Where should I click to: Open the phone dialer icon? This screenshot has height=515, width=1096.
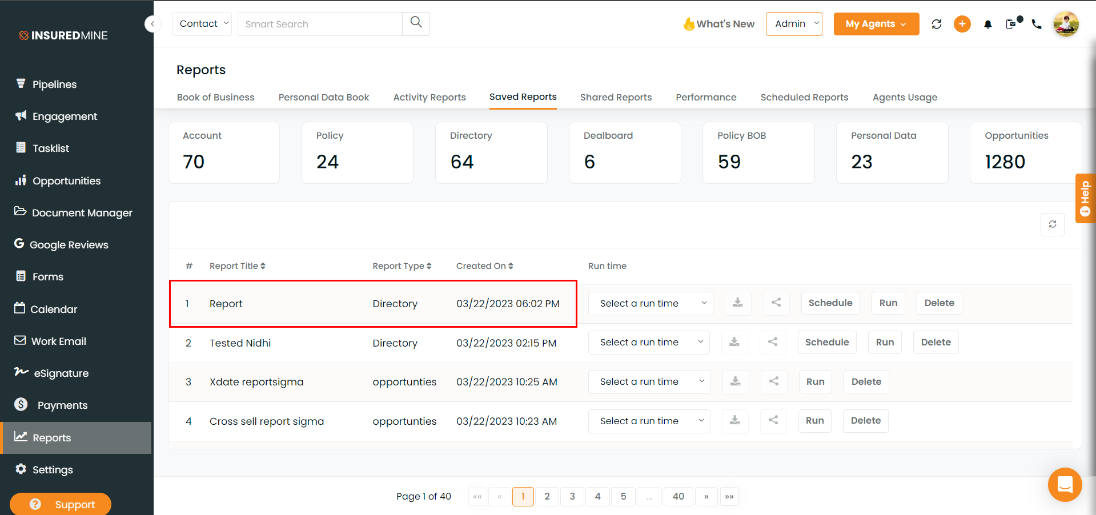(x=1037, y=24)
